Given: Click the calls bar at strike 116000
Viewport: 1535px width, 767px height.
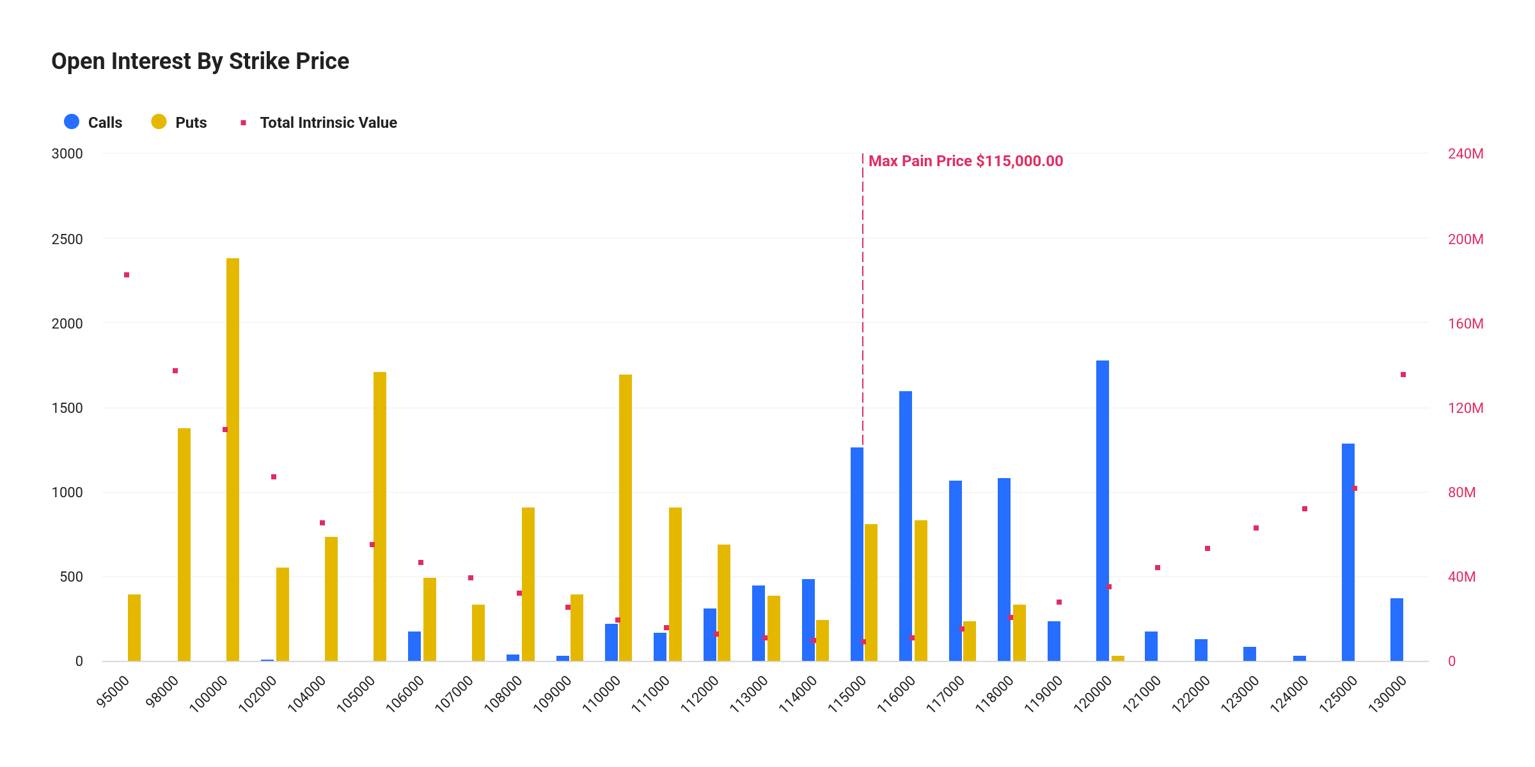Looking at the screenshot, I should pos(906,525).
